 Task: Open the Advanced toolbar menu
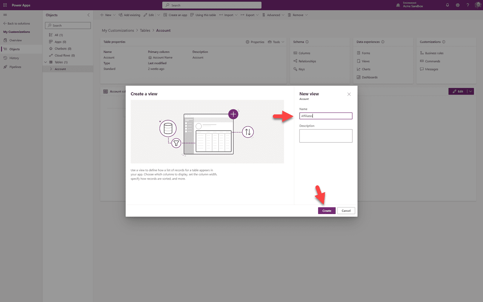pos(273,15)
